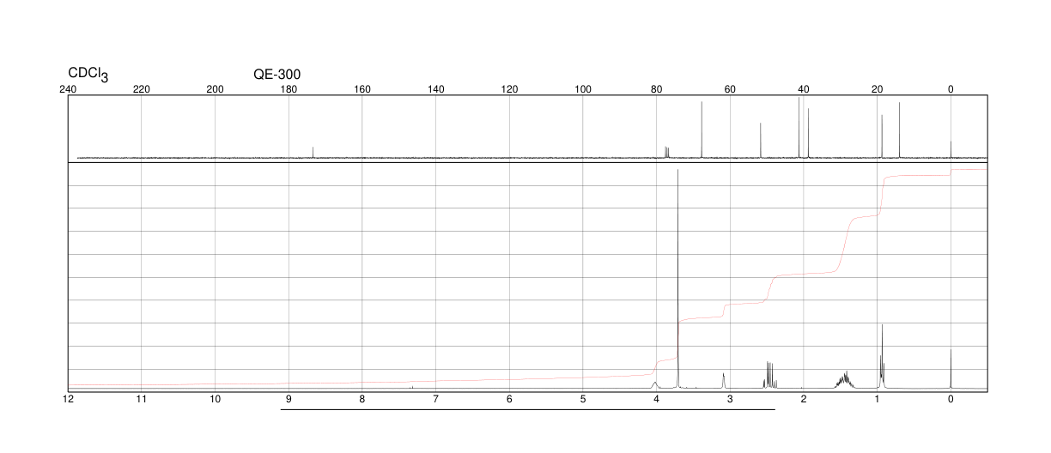The image size is (1051, 453).
Task: Click the TMS reference peak in the carbon spectrum
Action: pos(951,149)
